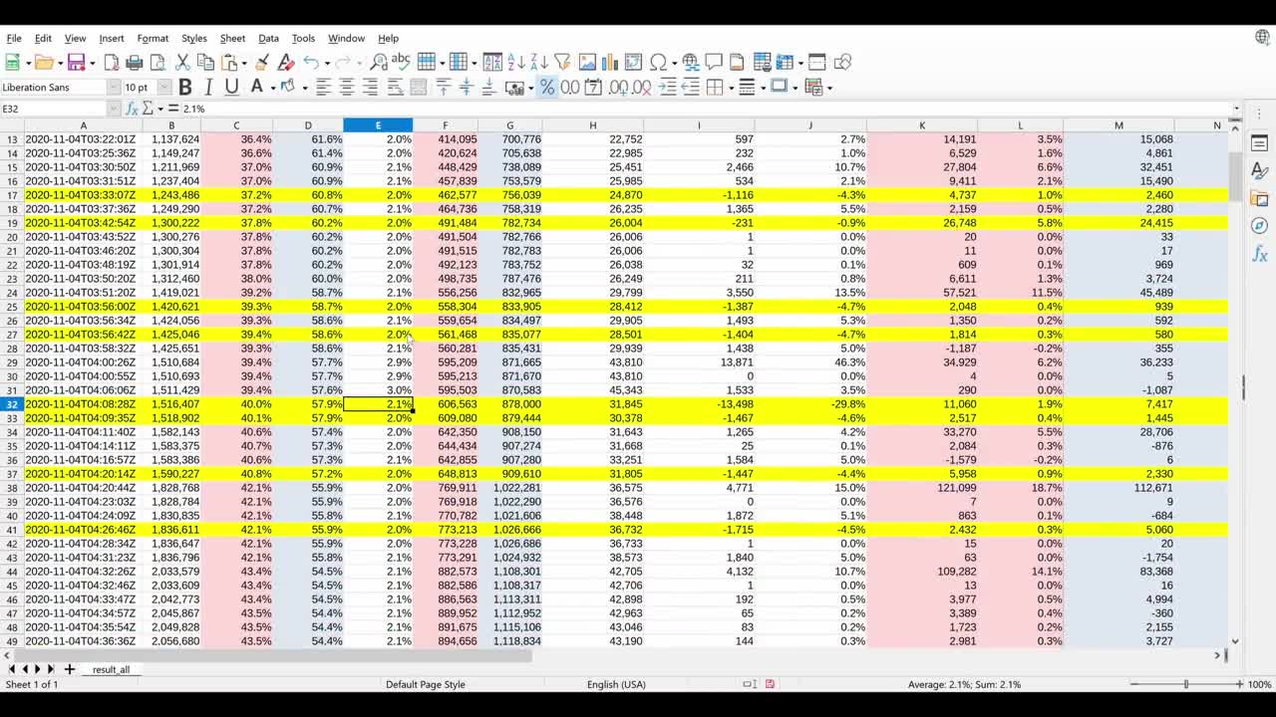Open the Paste options dropdown arrow
Image resolution: width=1276 pixels, height=717 pixels.
pyautogui.click(x=243, y=62)
